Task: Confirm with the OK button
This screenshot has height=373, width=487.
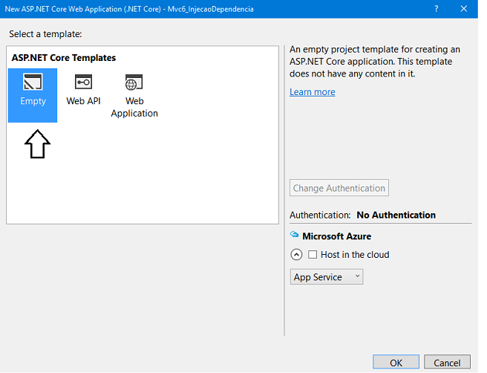Action: coord(396,363)
